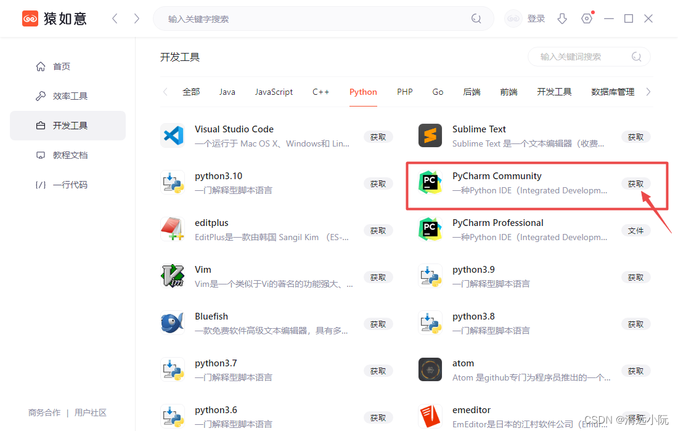This screenshot has height=431, width=678.
Task: Click the Vim editor icon
Action: [x=172, y=276]
